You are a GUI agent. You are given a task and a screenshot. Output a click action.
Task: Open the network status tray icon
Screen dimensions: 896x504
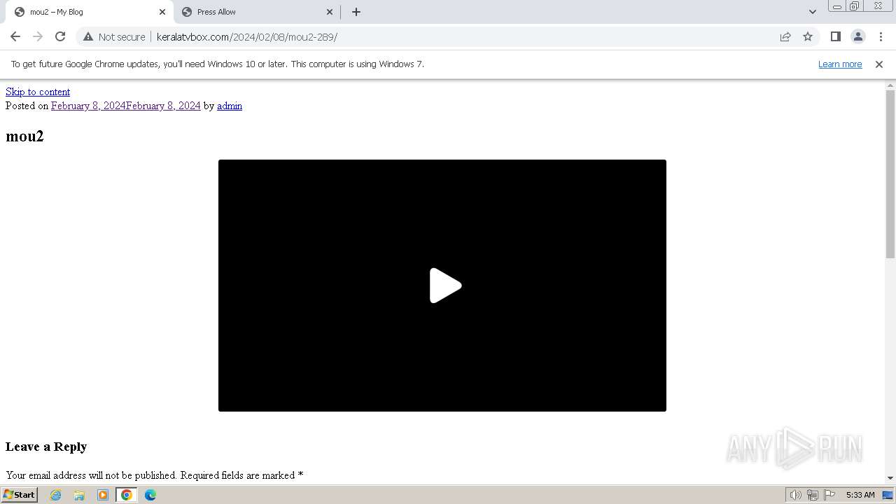click(x=813, y=495)
